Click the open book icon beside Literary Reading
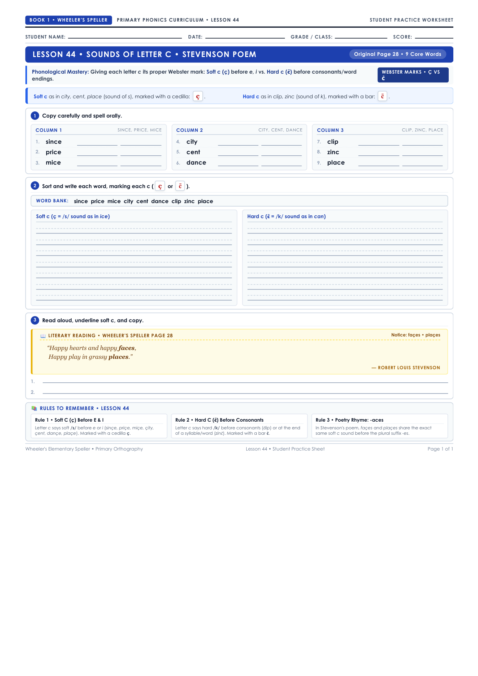 (43, 336)
